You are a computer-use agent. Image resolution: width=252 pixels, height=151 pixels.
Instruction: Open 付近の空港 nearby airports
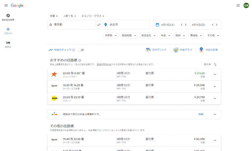[x=208, y=50]
